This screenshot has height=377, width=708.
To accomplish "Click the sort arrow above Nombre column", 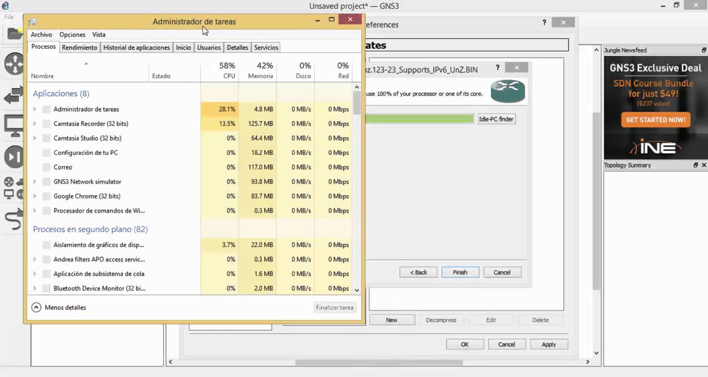I will tap(86, 64).
